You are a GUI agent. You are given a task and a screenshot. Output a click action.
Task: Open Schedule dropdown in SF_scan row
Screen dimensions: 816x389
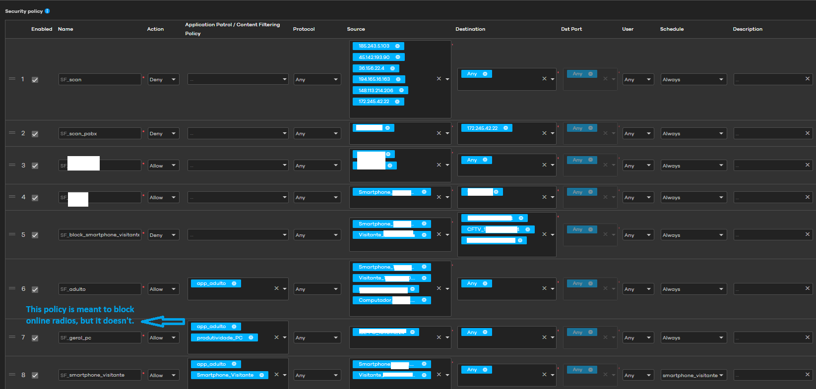coord(693,79)
